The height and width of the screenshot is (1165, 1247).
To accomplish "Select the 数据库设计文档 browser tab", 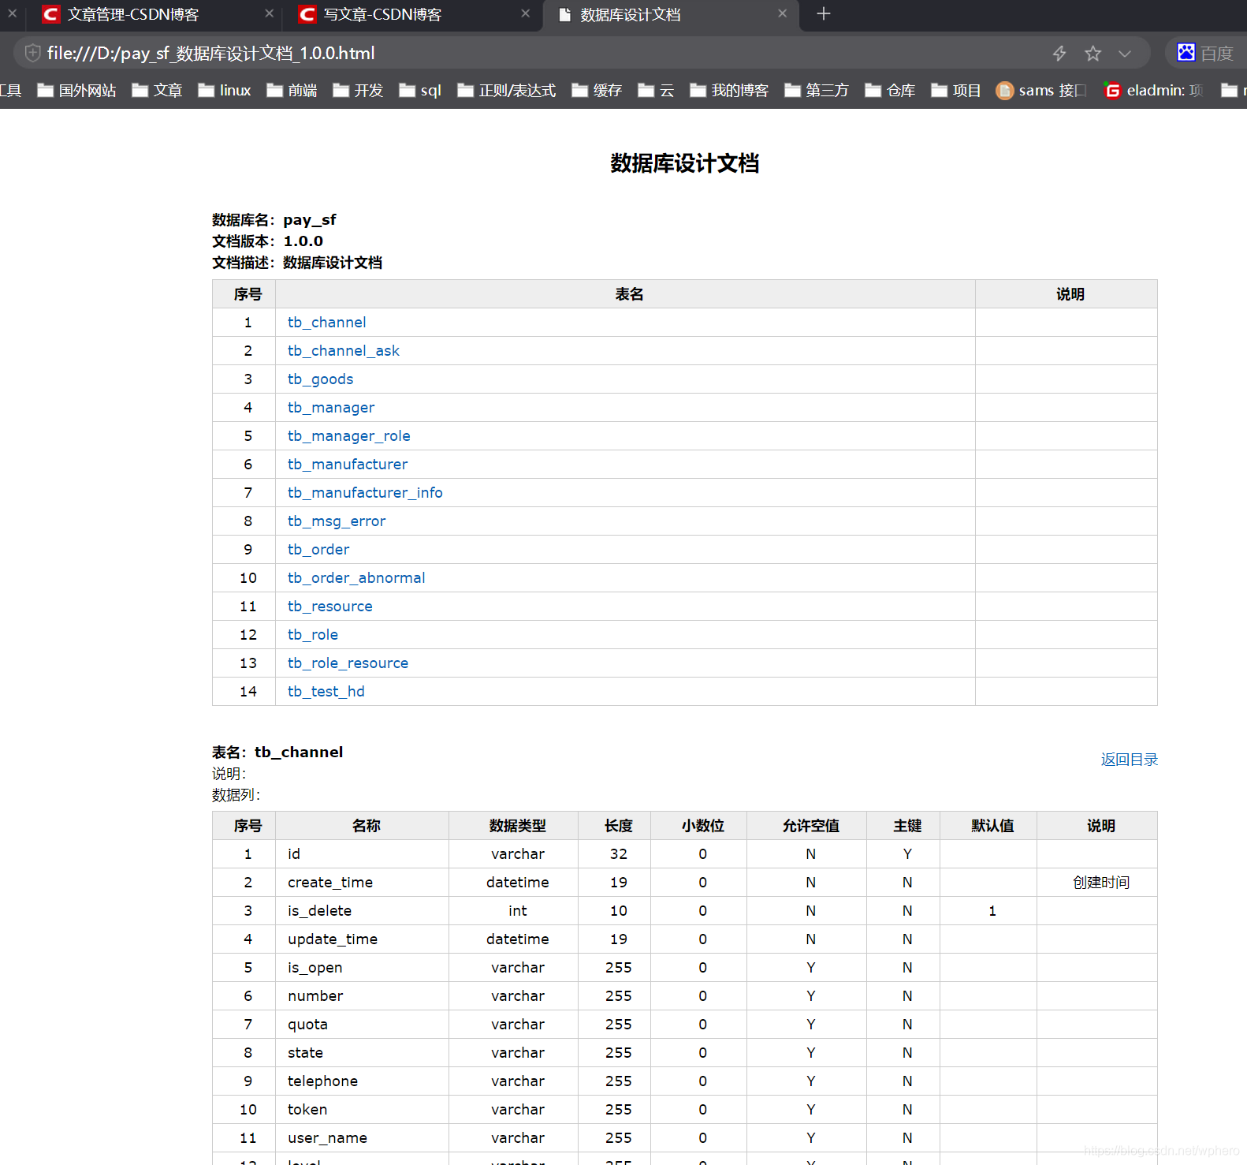I will [x=668, y=14].
